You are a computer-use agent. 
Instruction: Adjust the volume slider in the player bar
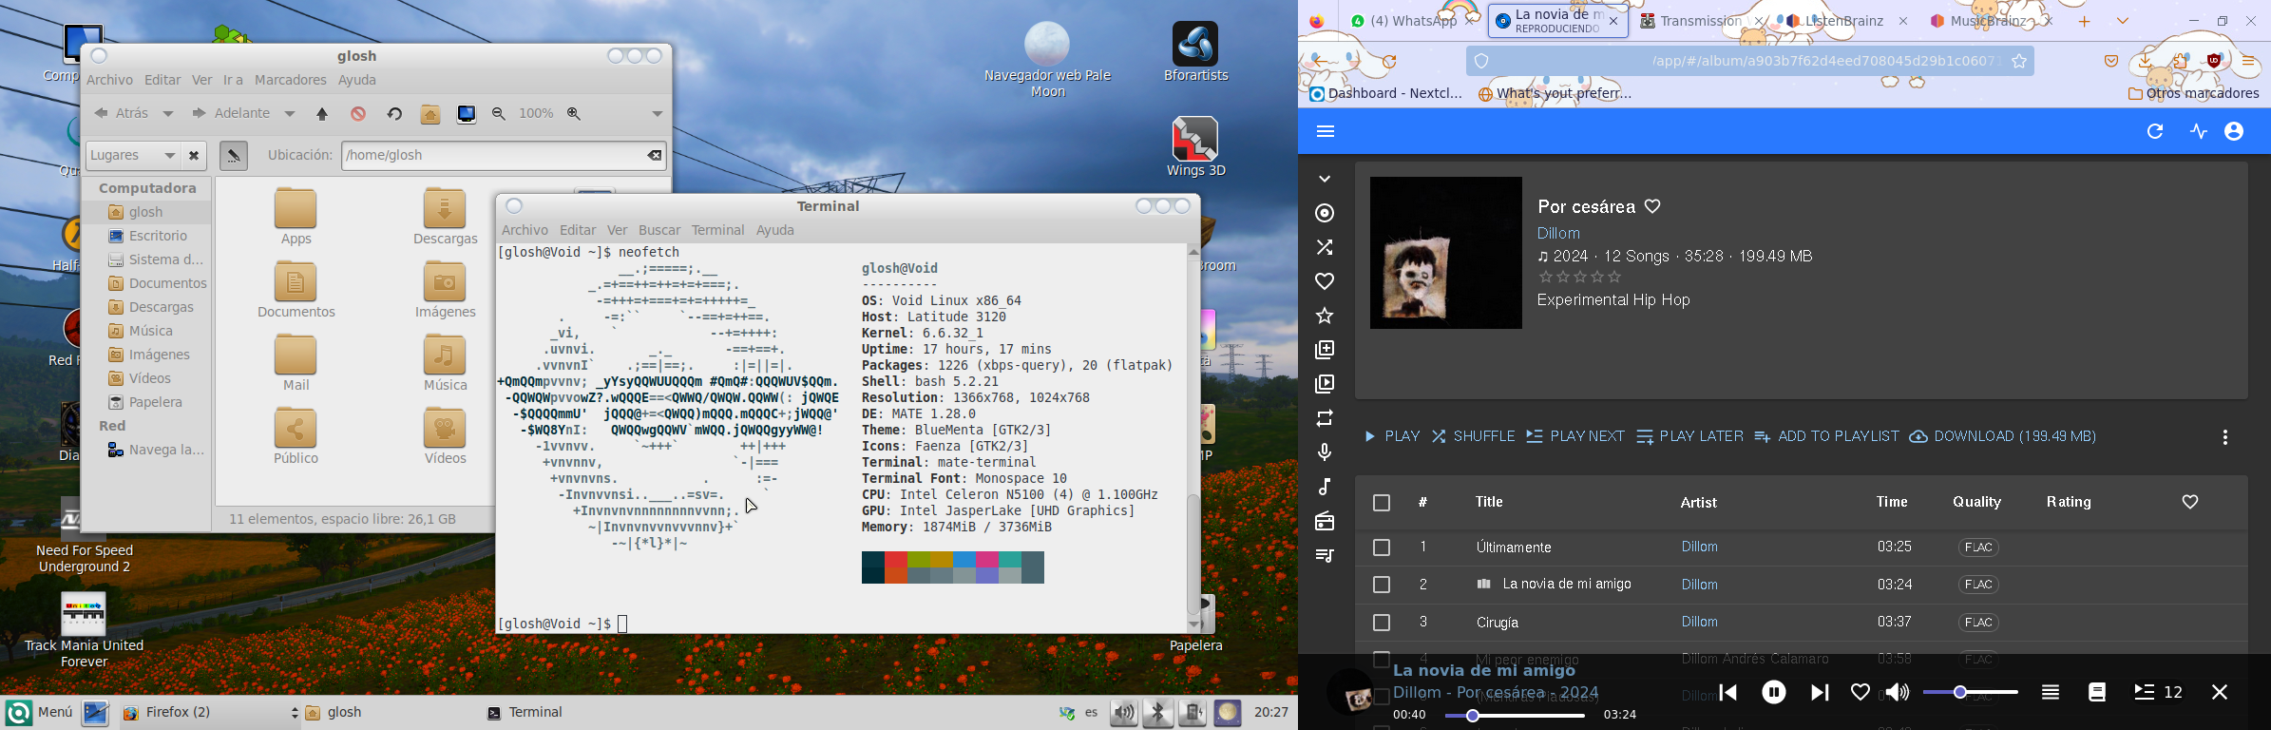(1970, 692)
